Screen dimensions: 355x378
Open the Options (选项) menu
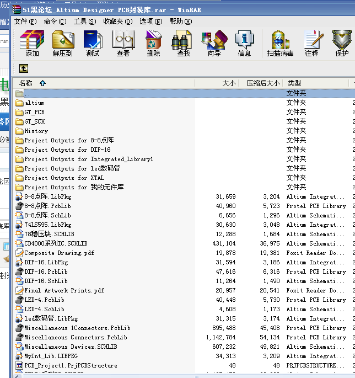point(151,22)
